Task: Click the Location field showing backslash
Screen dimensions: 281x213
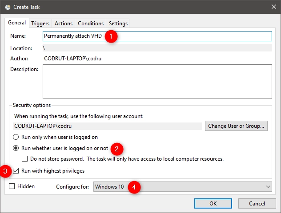Action: (x=157, y=48)
